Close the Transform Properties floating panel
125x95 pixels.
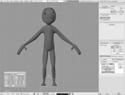(5, 72)
